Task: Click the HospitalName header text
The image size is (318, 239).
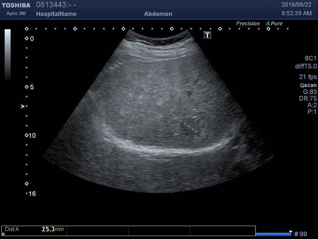Action: coord(56,14)
